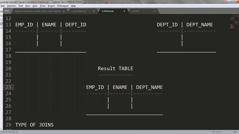Click line number 29 in the gutter

tap(8, 125)
